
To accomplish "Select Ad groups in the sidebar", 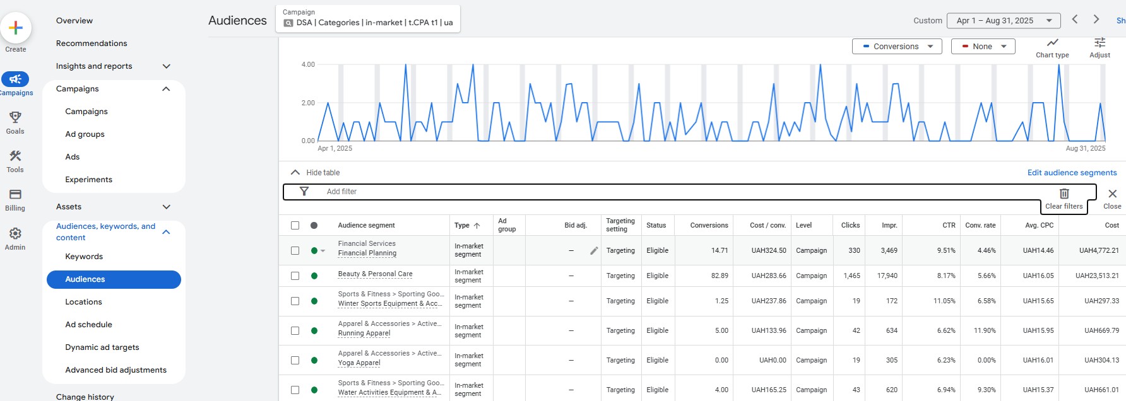I will click(x=85, y=134).
